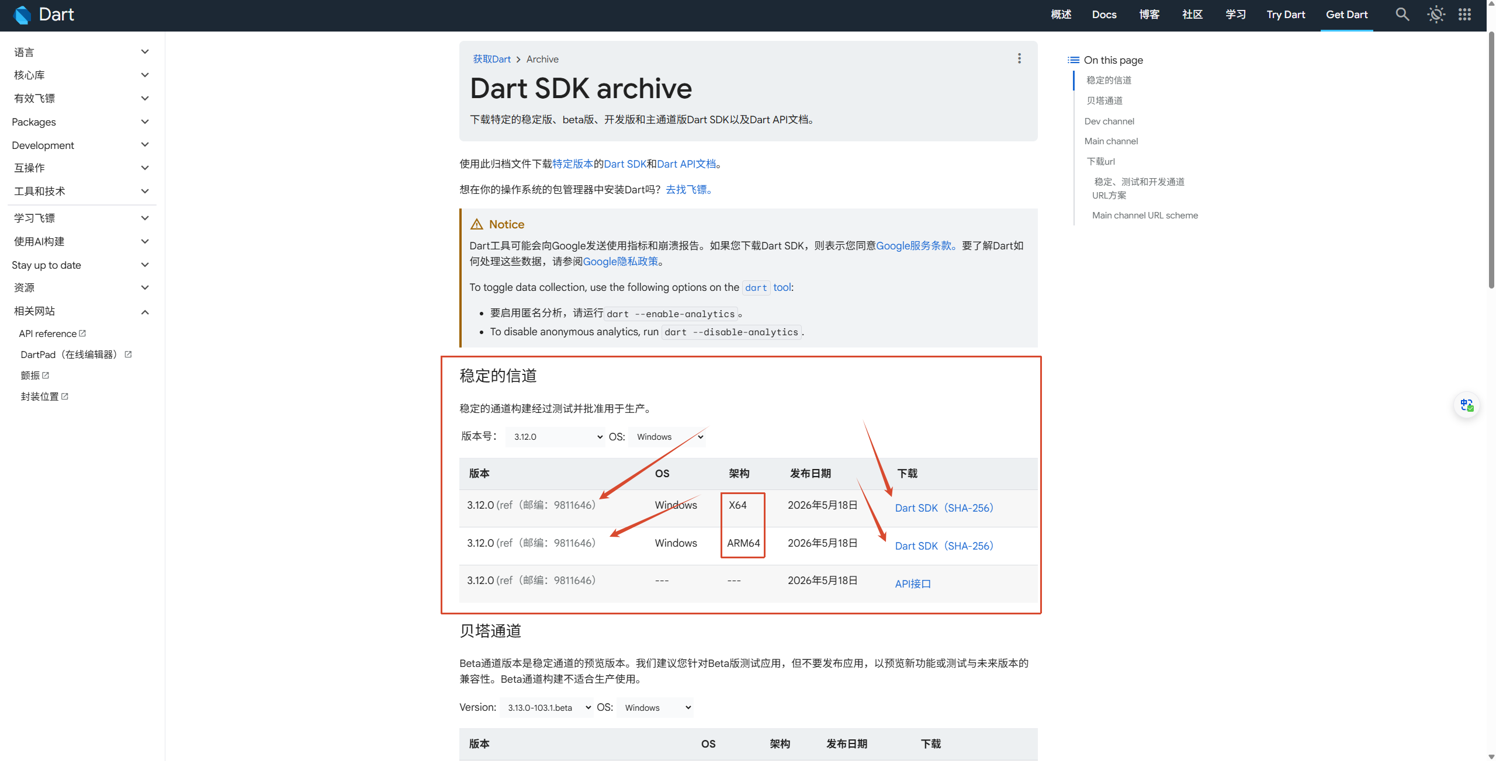Open API reference in sidebar
The height and width of the screenshot is (761, 1496).
point(48,333)
